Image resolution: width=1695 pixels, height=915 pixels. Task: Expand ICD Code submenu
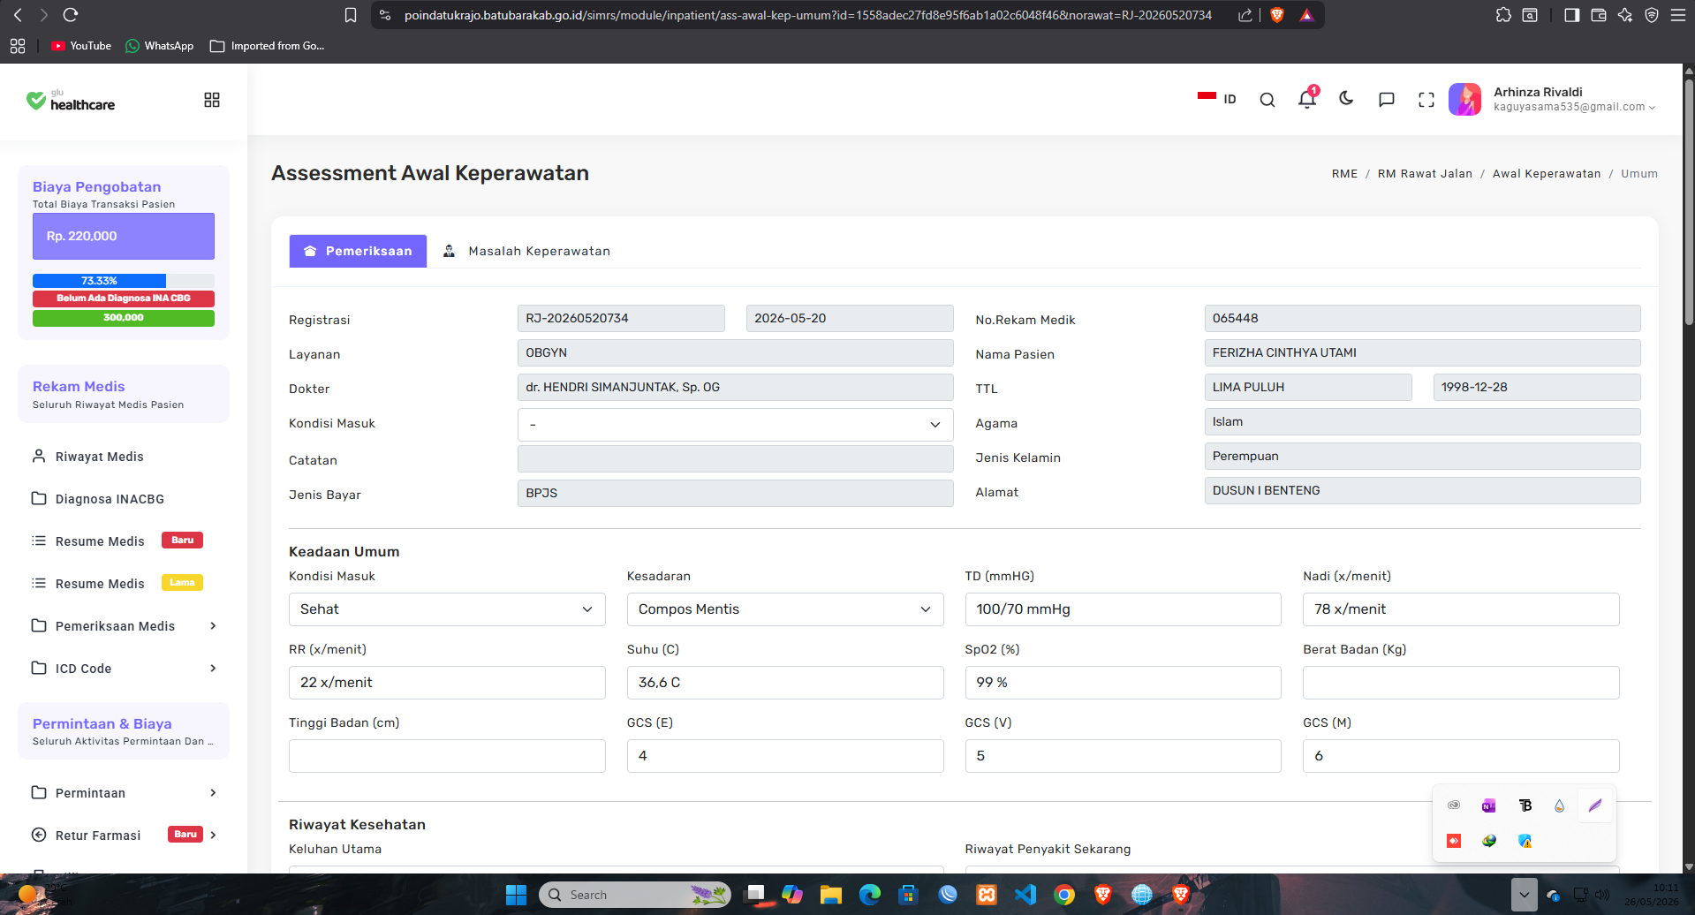(x=124, y=669)
